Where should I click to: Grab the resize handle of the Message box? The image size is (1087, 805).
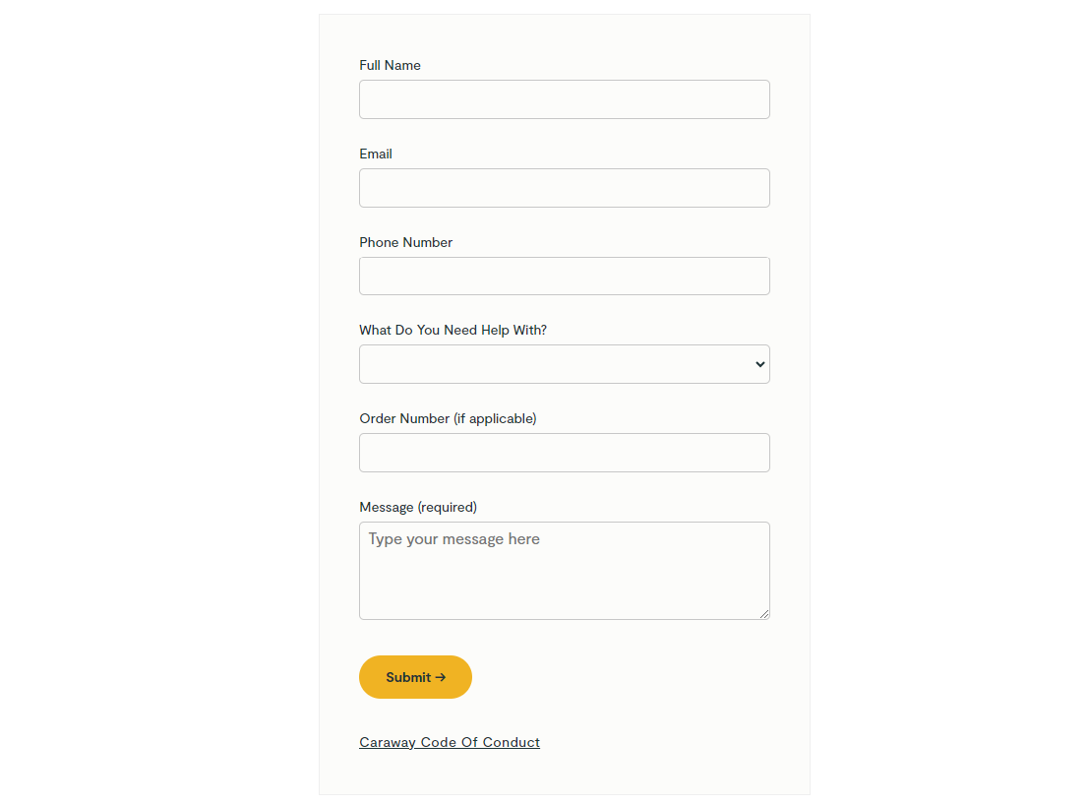pos(764,614)
